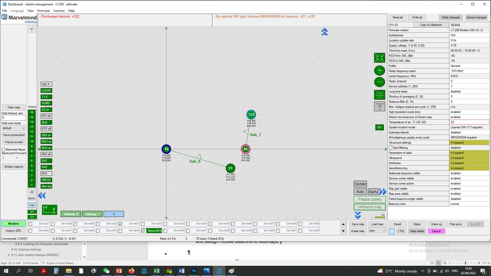
Task: Toggle the Real-time Player checkbox
Action: (4, 149)
